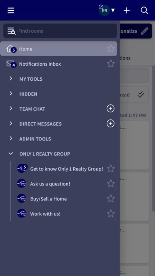Viewport: 155px width, 276px height.
Task: Click the Get to know room logo icon
Action: [x=22, y=168]
